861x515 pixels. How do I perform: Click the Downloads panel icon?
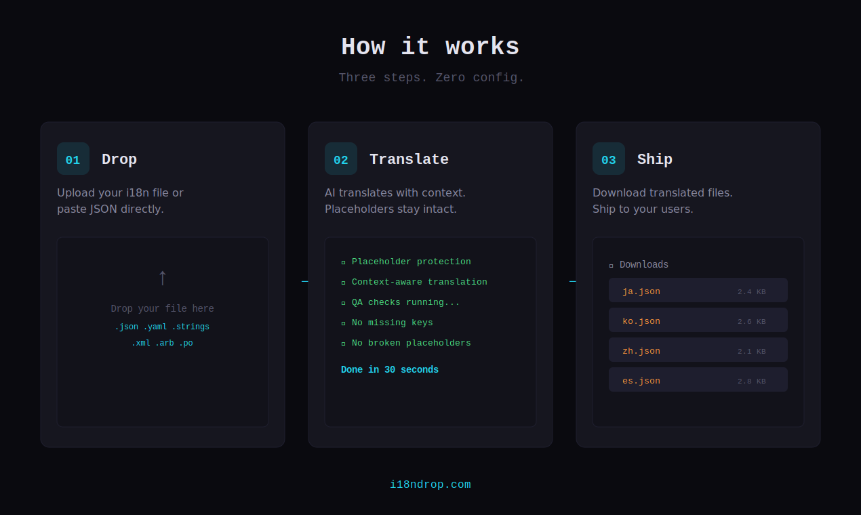(612, 264)
